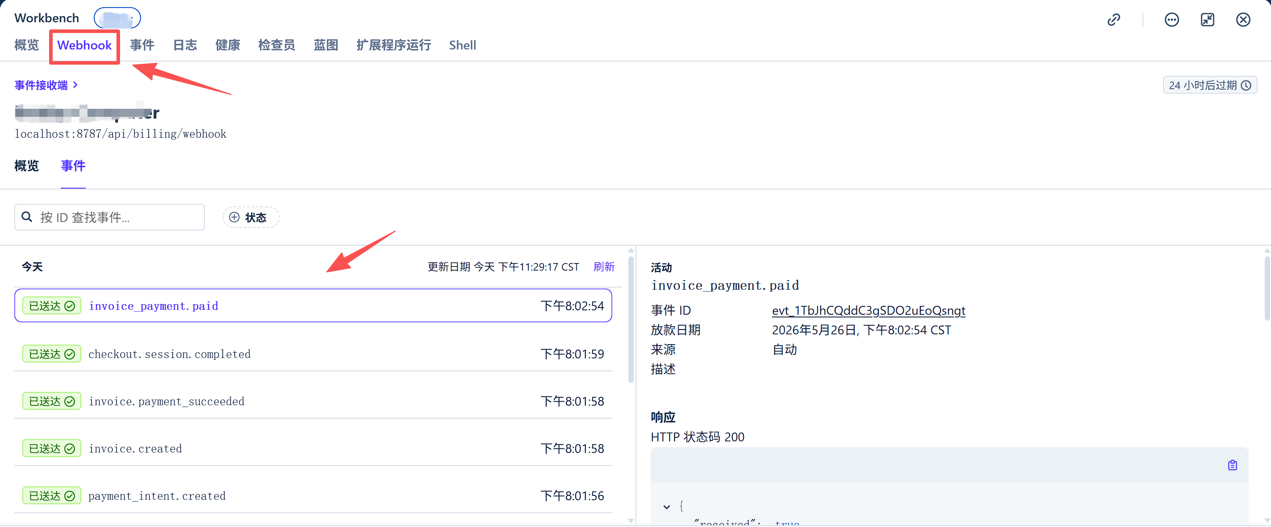Image resolution: width=1271 pixels, height=527 pixels.
Task: Copy response body with clipboard icon
Action: (x=1233, y=465)
